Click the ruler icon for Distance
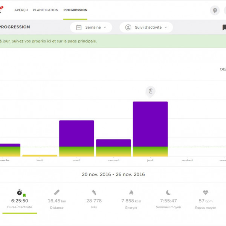Screen dimensions: 226x226 pyautogui.click(x=57, y=192)
